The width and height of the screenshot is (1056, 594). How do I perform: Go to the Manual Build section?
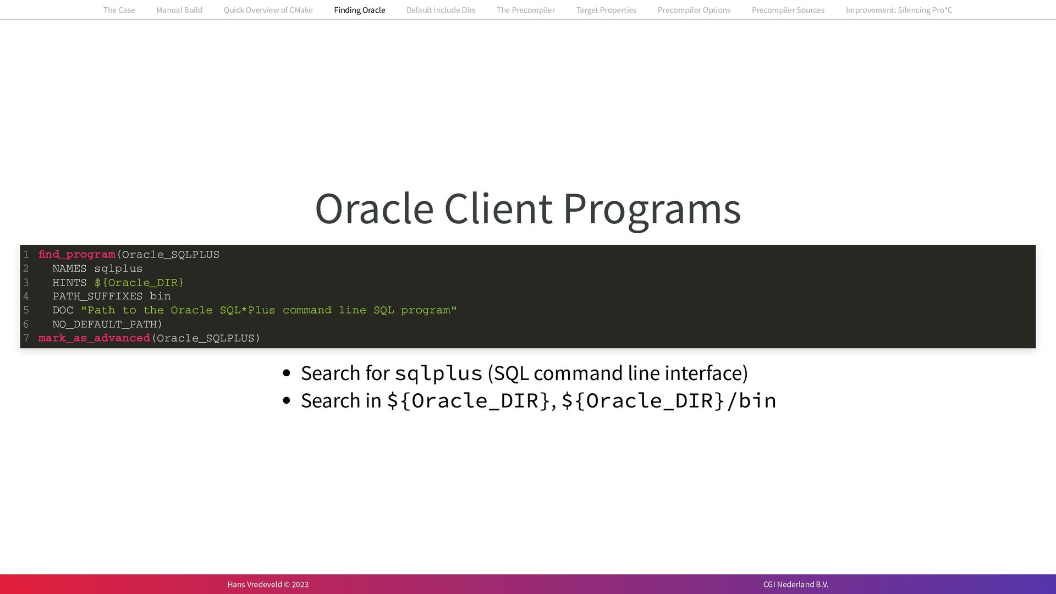tap(179, 10)
